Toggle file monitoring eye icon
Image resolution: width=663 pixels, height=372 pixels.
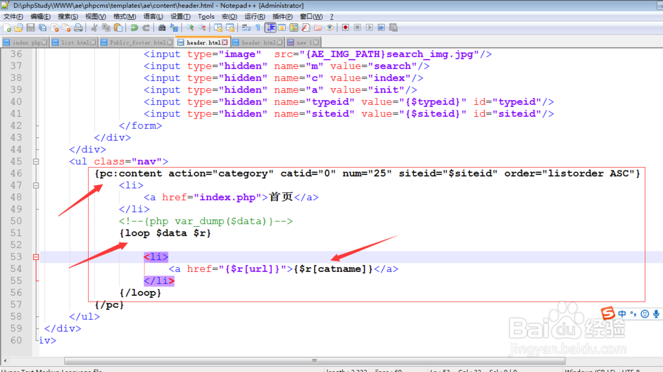(x=330, y=27)
